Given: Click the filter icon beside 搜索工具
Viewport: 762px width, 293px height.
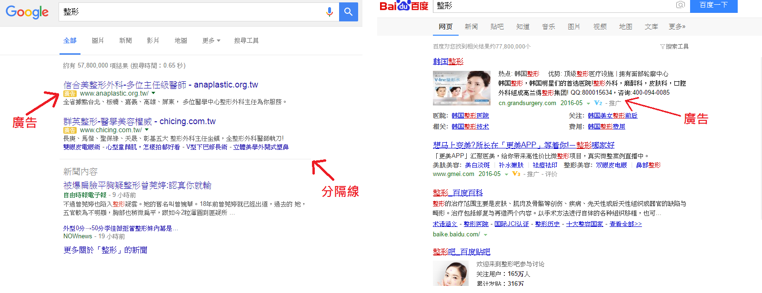Looking at the screenshot, I should pyautogui.click(x=662, y=47).
